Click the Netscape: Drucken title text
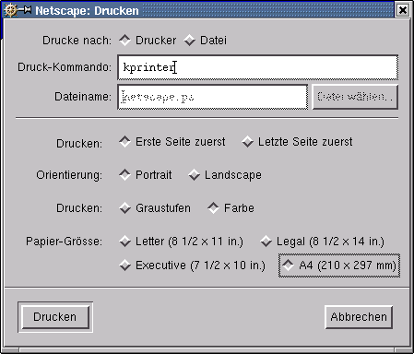 (87, 11)
